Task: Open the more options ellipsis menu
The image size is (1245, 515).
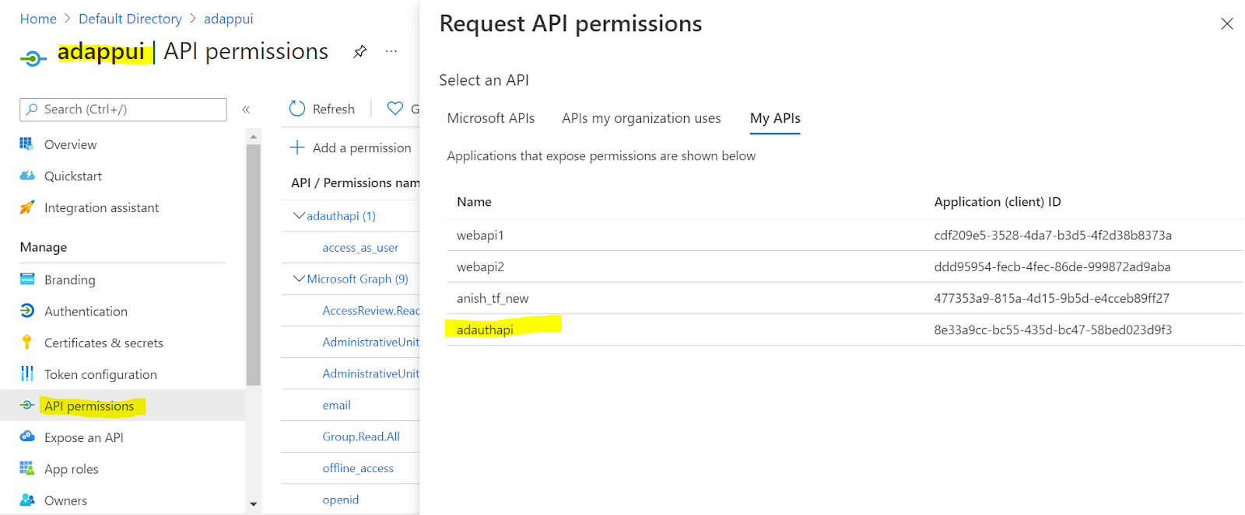Action: 391,52
